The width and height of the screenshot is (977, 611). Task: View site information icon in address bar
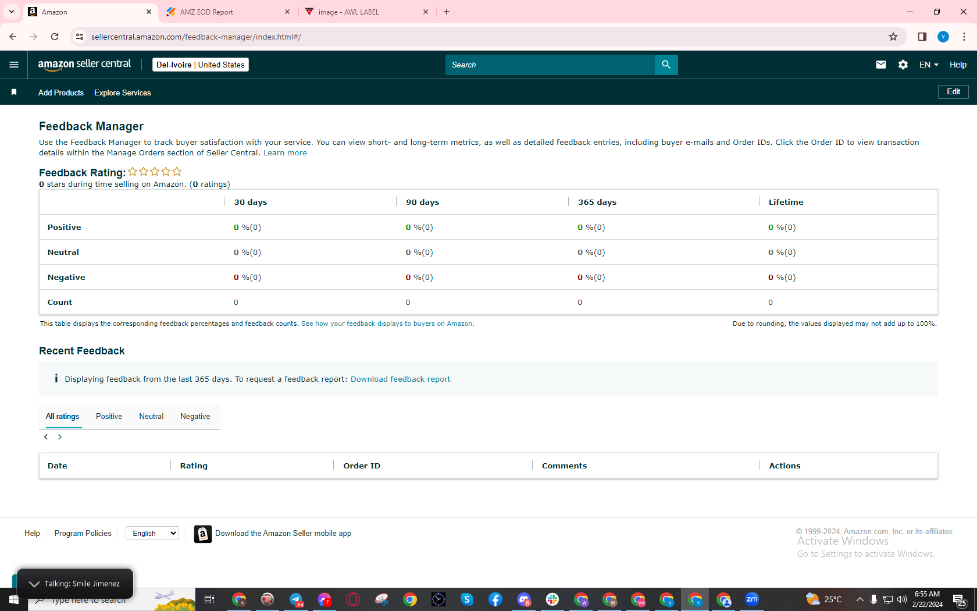[x=80, y=37]
